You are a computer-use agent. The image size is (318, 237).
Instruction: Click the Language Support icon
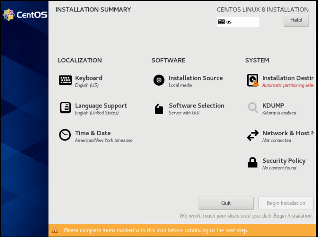(x=65, y=108)
